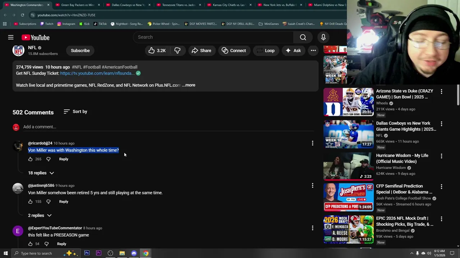Open the video's more actions ellipsis
This screenshot has width=460, height=258.
click(313, 51)
